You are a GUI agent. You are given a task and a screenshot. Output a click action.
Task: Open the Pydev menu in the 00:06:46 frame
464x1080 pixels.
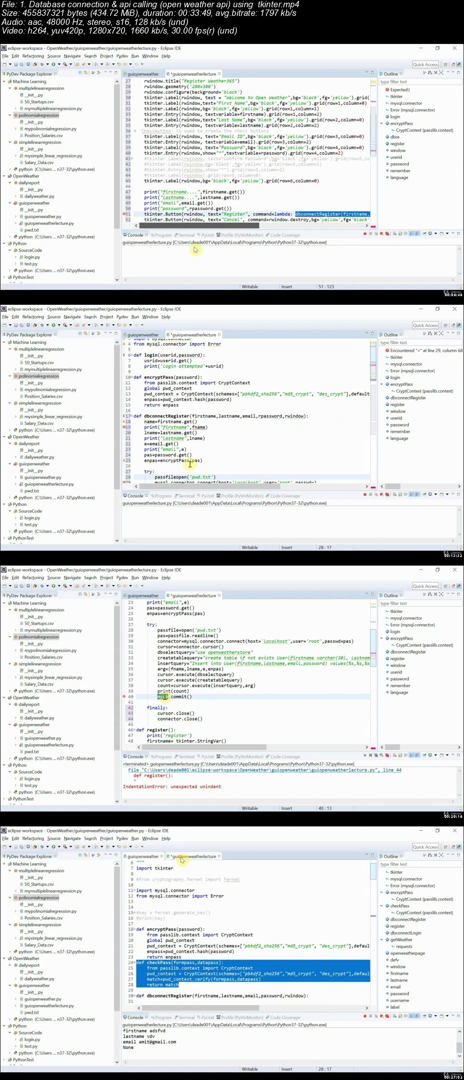pos(122,56)
